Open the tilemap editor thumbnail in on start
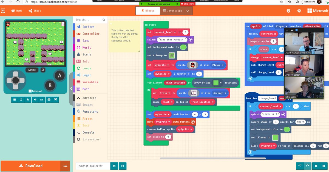Viewport: 329px width, 172px height. click(172, 55)
